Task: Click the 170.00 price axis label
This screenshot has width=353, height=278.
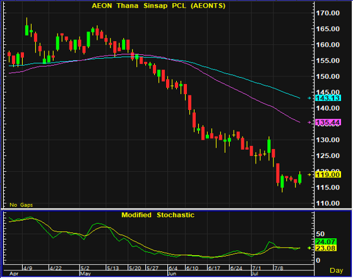Action: (328, 13)
